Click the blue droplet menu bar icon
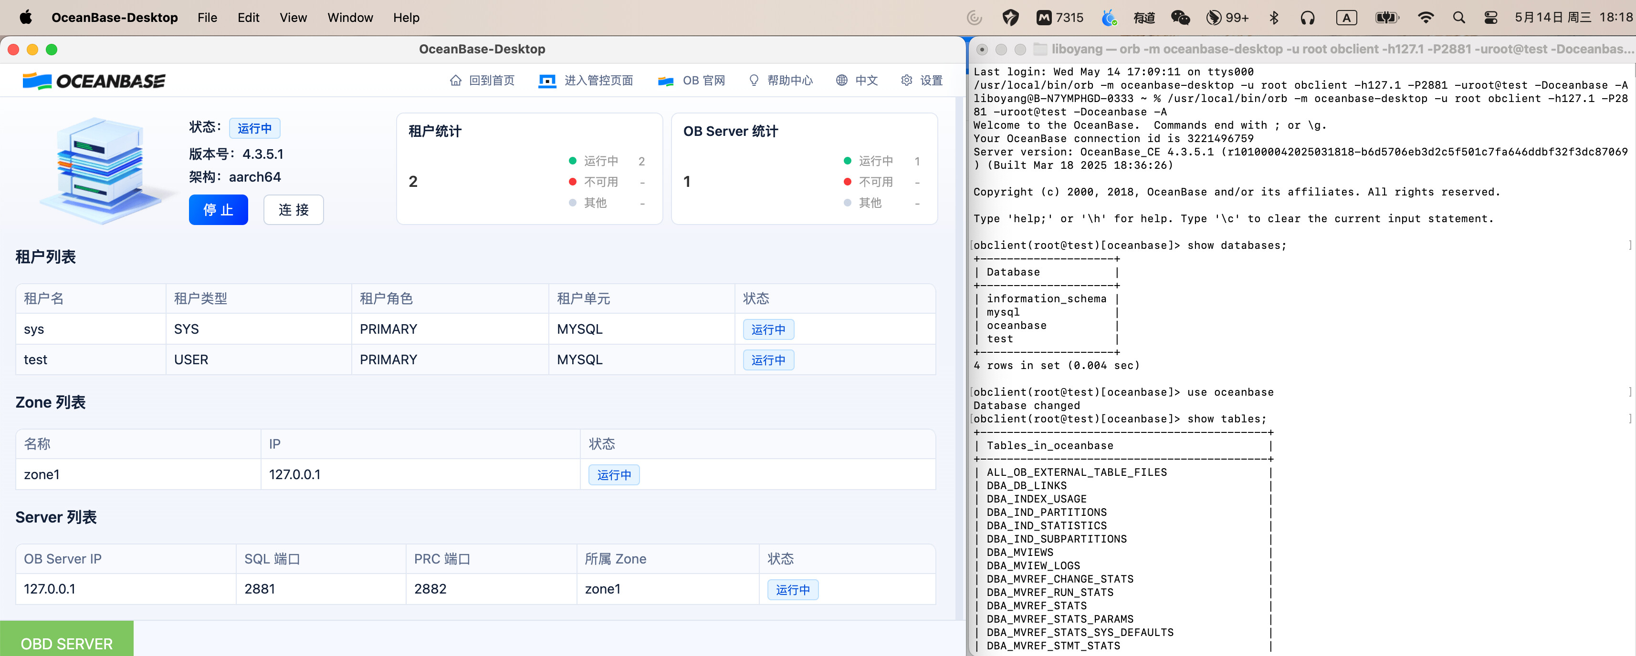The height and width of the screenshot is (656, 1636). [1109, 18]
